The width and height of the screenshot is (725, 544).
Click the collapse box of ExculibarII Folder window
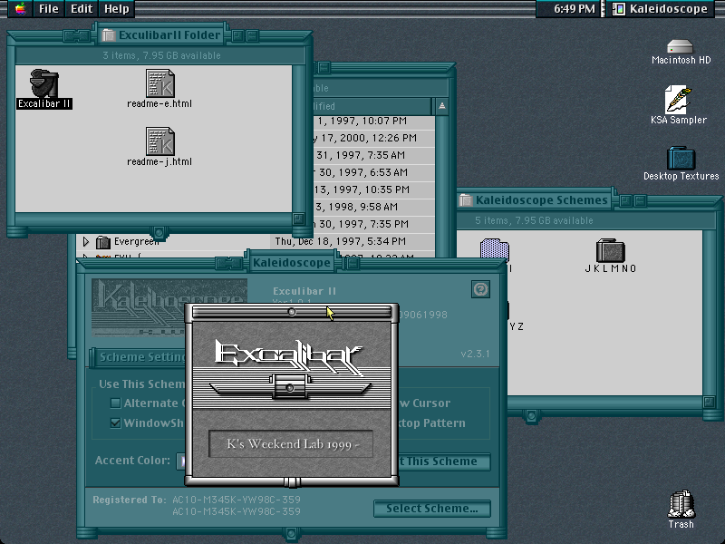tap(253, 35)
